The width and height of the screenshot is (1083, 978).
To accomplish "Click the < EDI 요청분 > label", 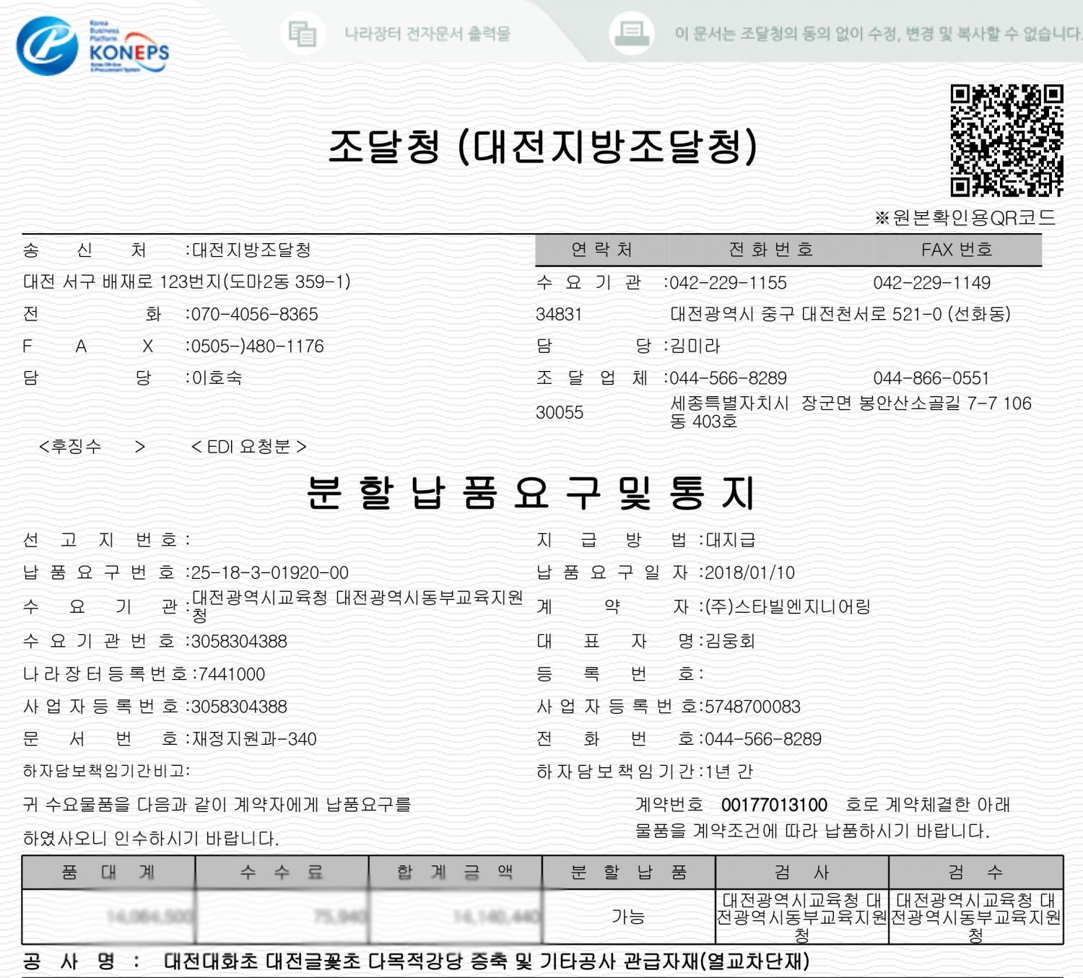I will click(248, 447).
